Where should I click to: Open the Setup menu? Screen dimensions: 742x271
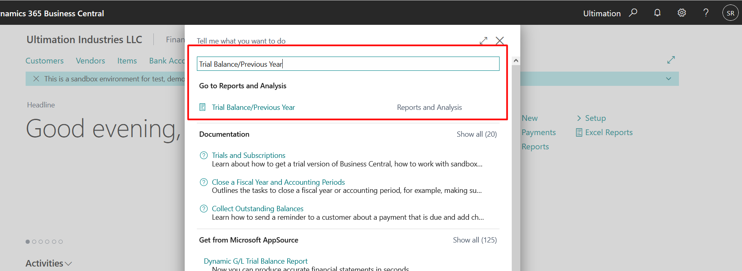point(596,118)
